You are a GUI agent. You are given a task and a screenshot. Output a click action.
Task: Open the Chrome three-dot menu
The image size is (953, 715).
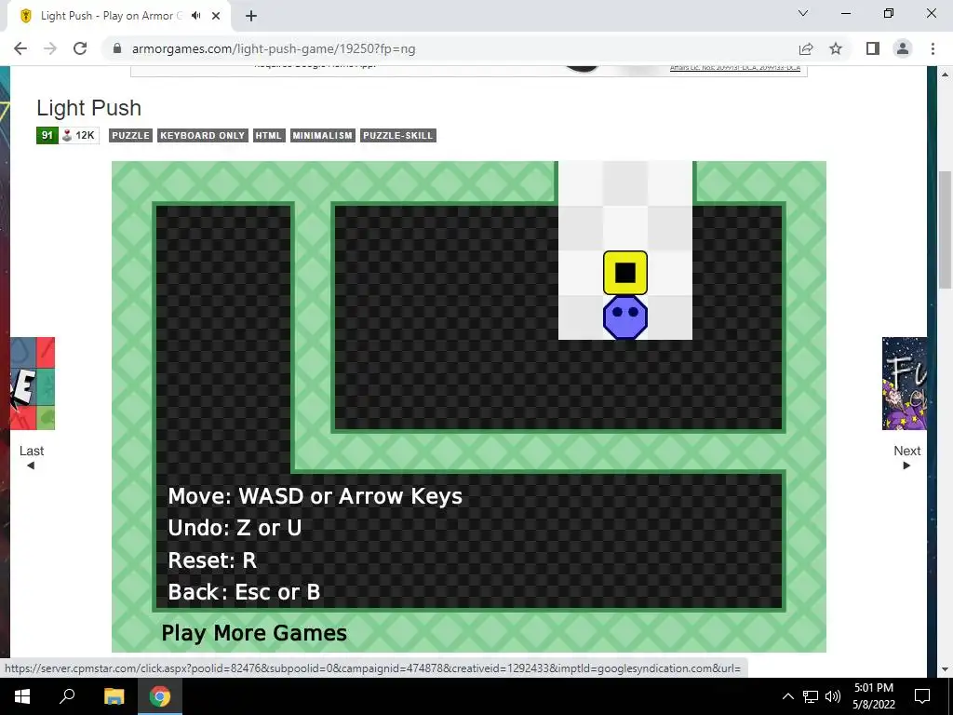click(933, 48)
